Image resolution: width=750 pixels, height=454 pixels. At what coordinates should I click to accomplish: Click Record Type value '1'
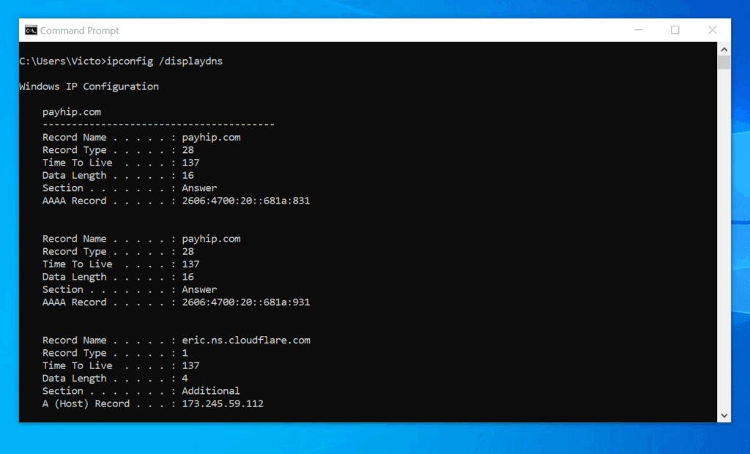point(185,353)
